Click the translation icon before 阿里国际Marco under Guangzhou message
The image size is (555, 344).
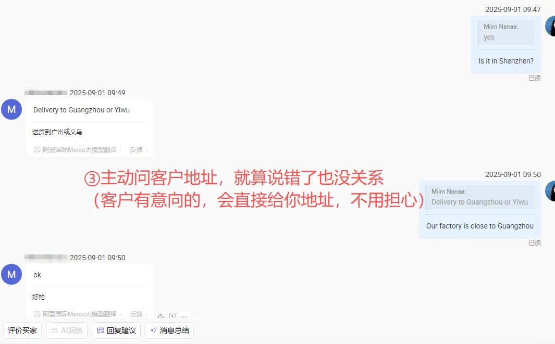[37, 150]
